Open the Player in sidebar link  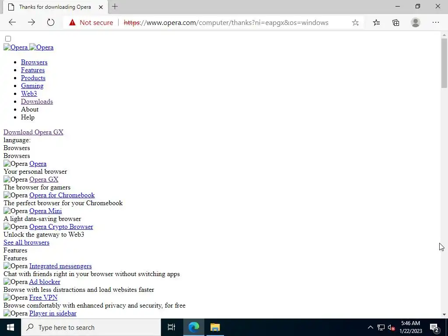(53, 313)
